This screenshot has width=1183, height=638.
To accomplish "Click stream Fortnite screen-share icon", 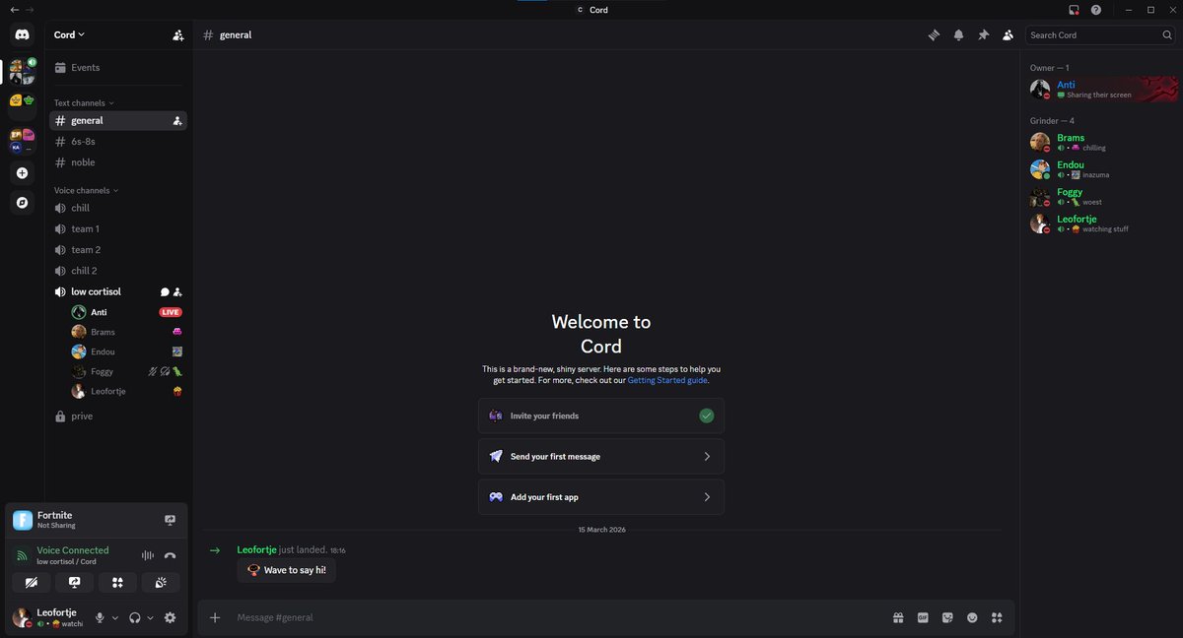I will pyautogui.click(x=170, y=520).
